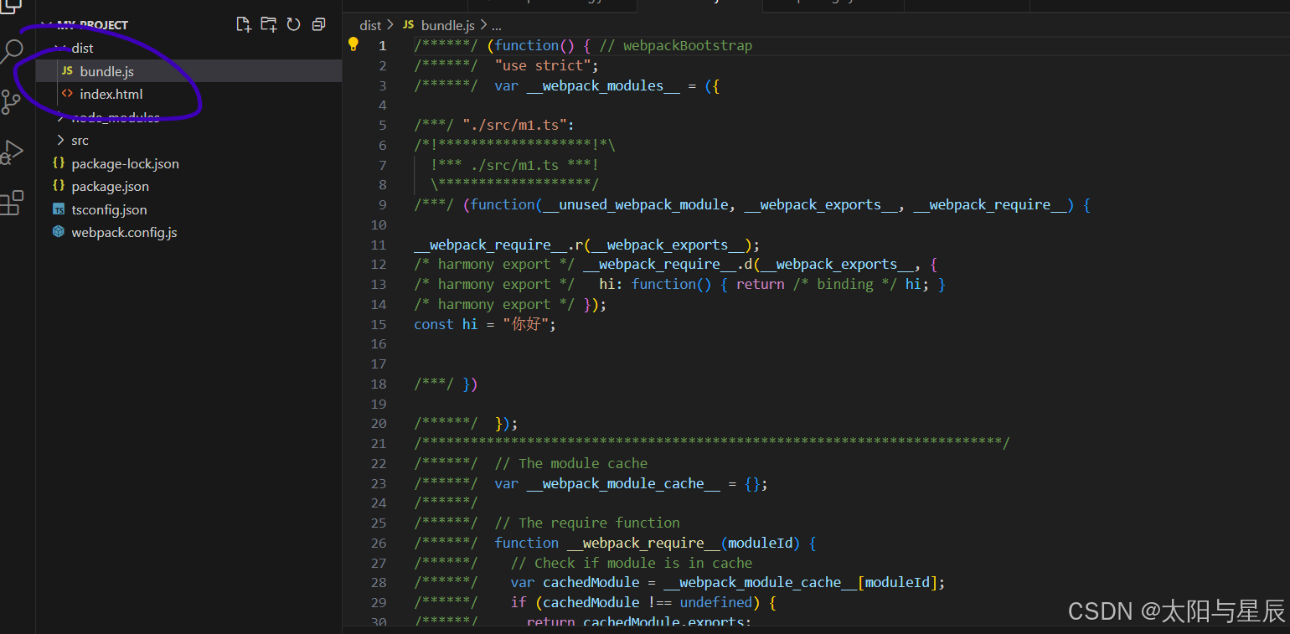Click the '!*** ./src/m1.ts ***!' comment on line 7

(x=515, y=166)
